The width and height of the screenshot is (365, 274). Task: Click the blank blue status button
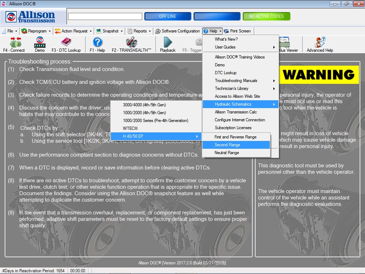pyautogui.click(x=217, y=16)
